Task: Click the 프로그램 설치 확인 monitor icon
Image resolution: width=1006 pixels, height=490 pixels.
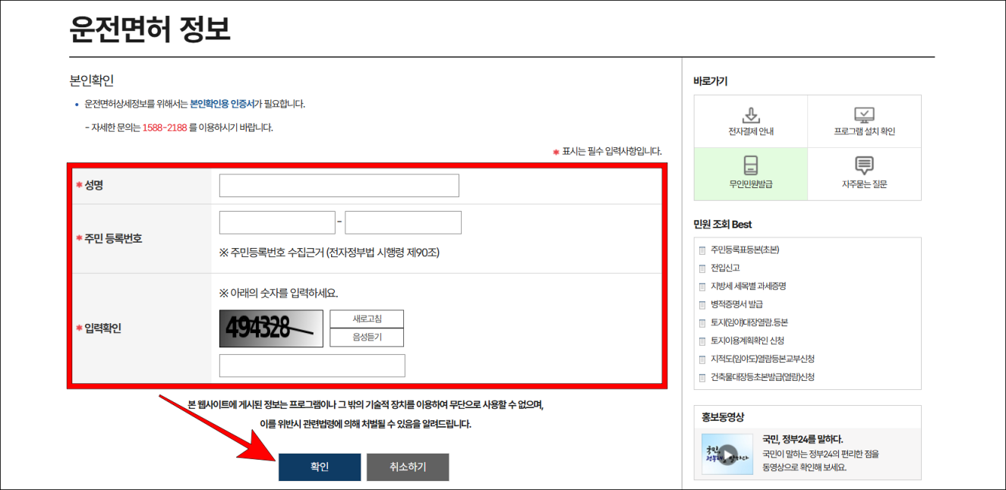Action: tap(863, 115)
